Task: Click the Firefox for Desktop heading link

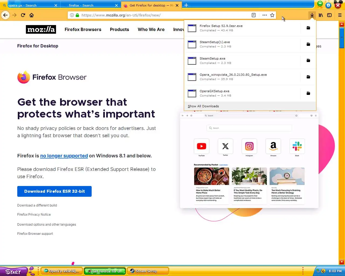Action: [x=38, y=46]
